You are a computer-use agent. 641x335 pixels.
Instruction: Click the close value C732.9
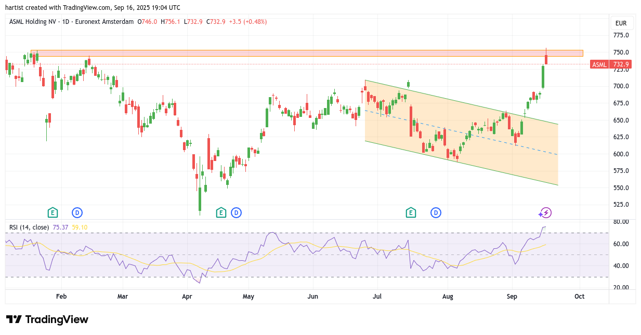click(216, 22)
